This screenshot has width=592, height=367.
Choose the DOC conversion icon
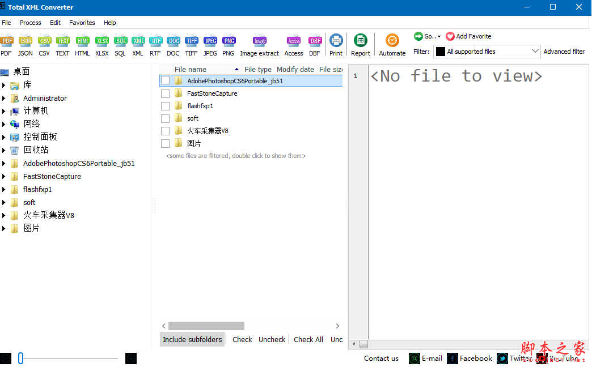pos(174,41)
